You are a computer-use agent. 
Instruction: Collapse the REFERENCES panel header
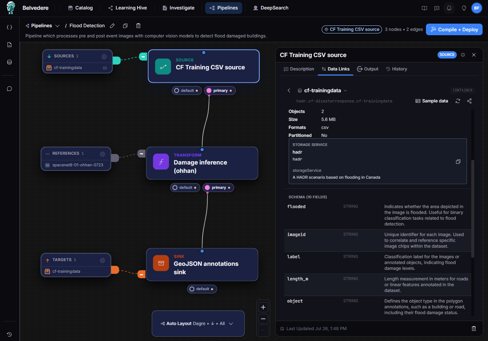[48, 154]
